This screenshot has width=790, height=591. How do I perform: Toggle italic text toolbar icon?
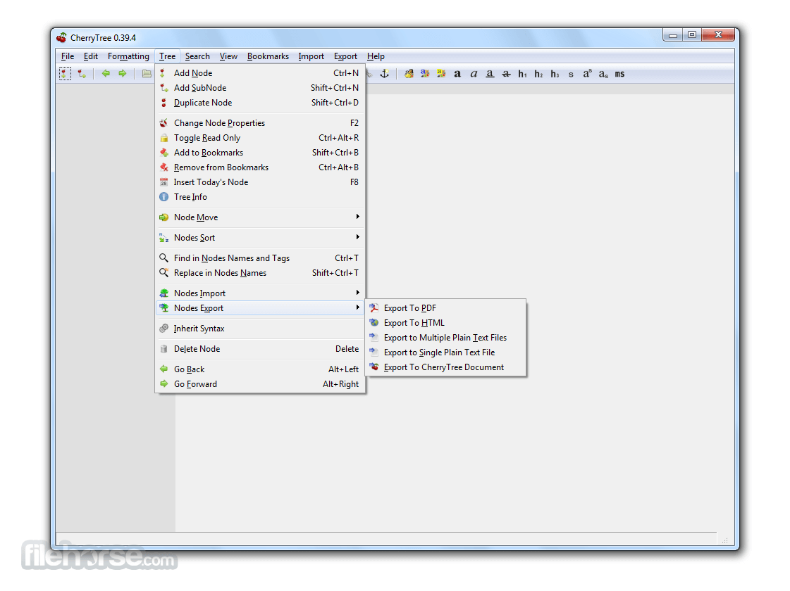(474, 74)
